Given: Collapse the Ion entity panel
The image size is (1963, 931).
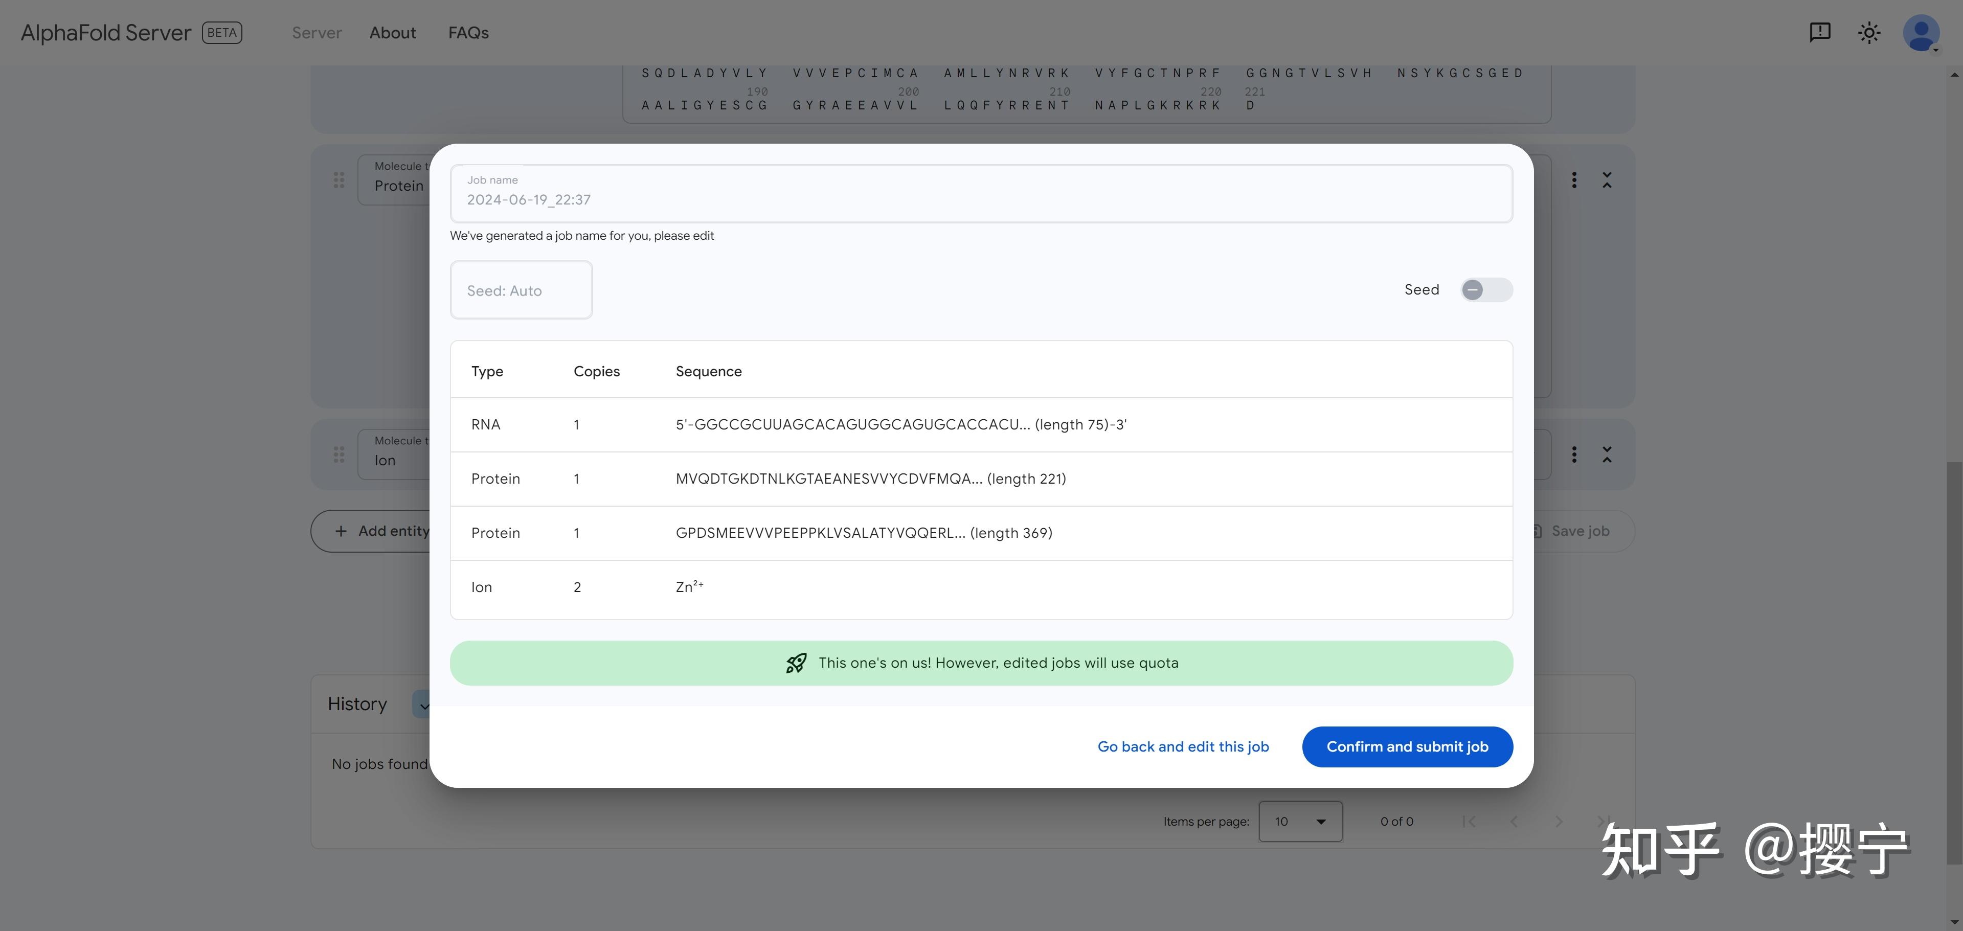Looking at the screenshot, I should coord(1607,455).
